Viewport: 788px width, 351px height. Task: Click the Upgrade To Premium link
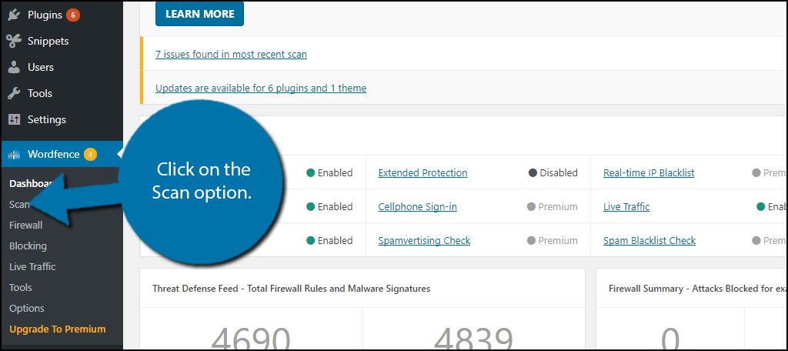click(57, 329)
